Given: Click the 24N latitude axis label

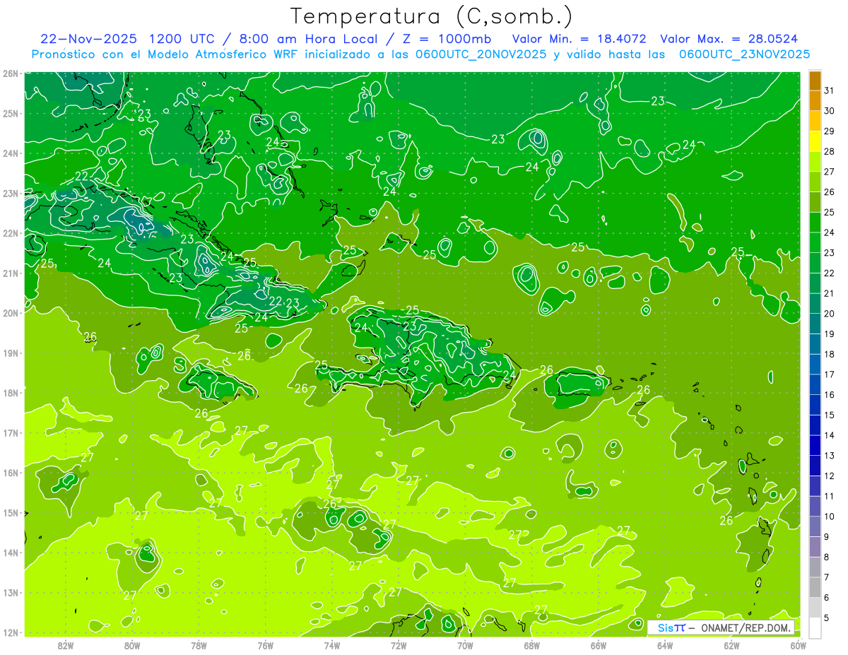Looking at the screenshot, I should click(10, 153).
